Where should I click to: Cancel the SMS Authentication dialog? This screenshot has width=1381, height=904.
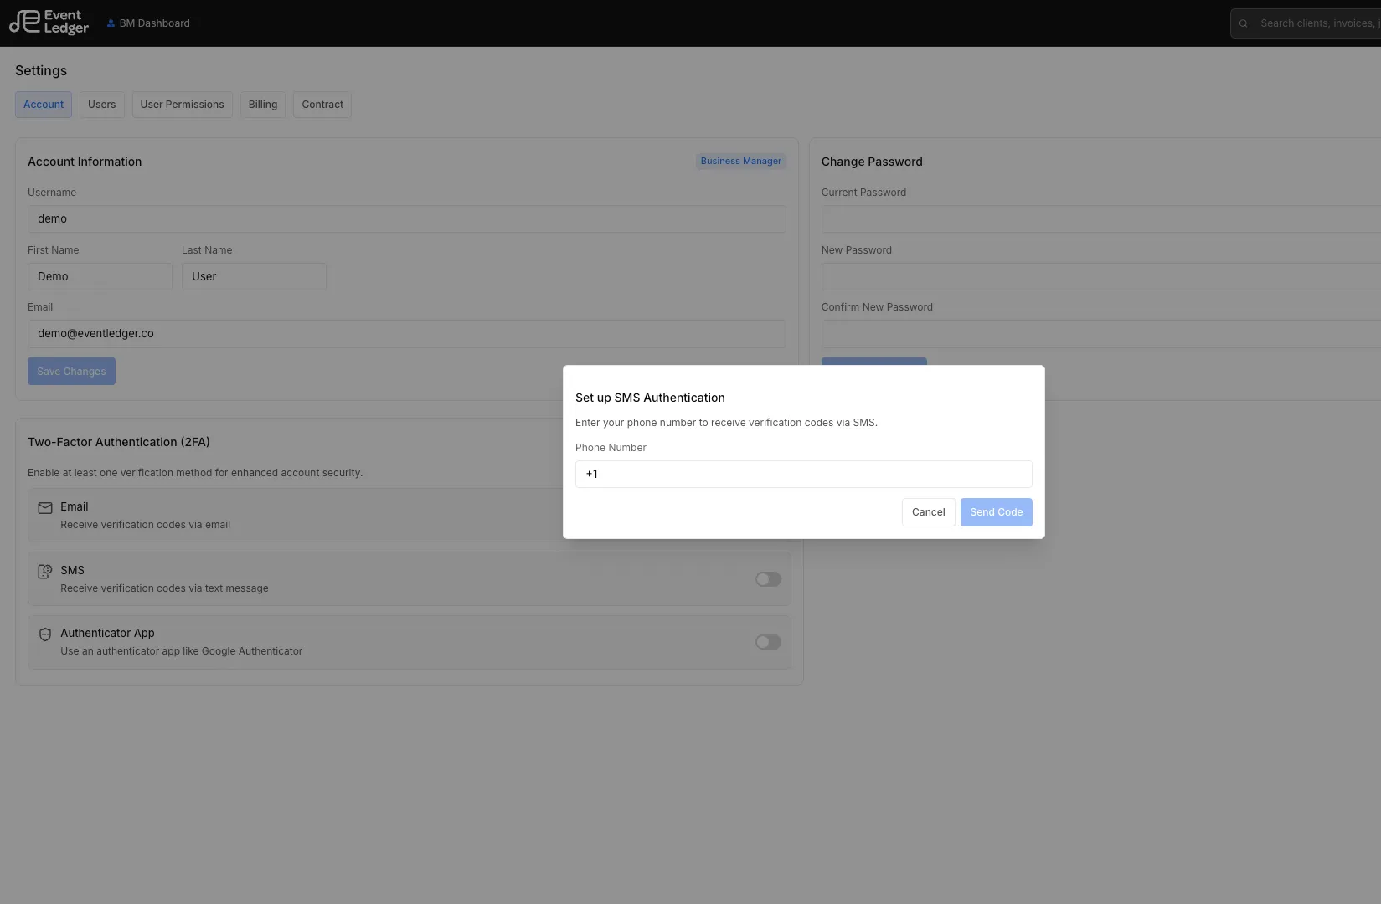pyautogui.click(x=928, y=512)
